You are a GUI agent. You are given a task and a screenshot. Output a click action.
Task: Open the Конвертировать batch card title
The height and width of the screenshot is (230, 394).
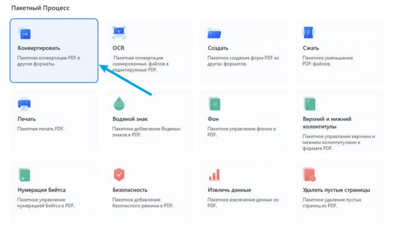[x=39, y=48]
